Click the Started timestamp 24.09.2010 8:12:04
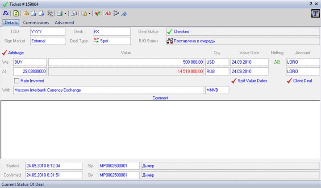The width and height of the screenshot is (321, 188). click(x=54, y=166)
